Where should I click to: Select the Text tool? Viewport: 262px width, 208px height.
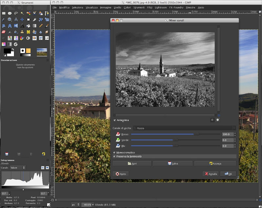coord(22,26)
